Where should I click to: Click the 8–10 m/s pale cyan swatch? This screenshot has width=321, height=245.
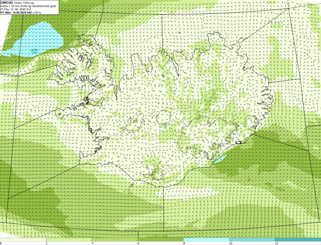(x=206, y=239)
